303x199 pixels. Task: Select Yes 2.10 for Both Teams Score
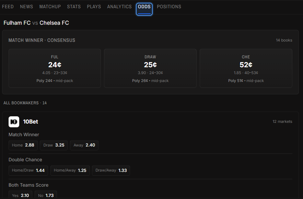point(21,195)
